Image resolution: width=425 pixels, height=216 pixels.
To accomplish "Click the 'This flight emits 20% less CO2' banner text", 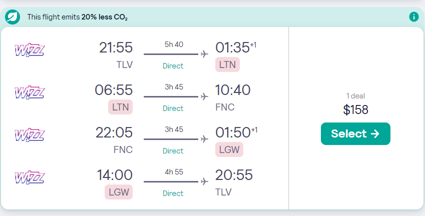I will point(78,17).
